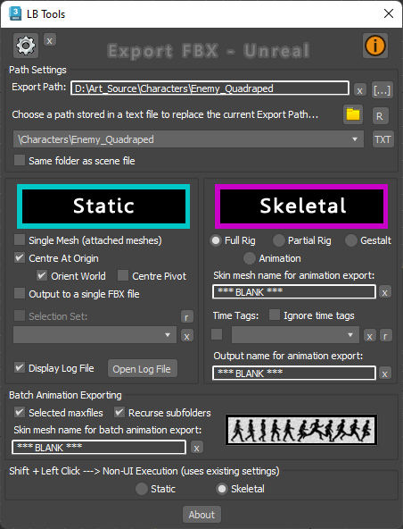
Task: Clear batch animation skin mesh name
Action: (197, 448)
